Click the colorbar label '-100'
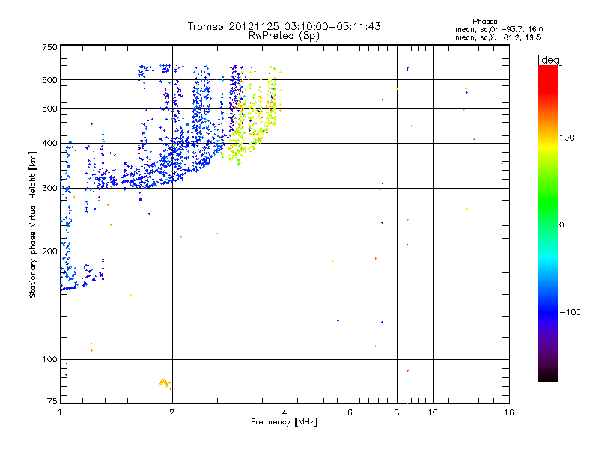The height and width of the screenshot is (449, 599). point(570,312)
